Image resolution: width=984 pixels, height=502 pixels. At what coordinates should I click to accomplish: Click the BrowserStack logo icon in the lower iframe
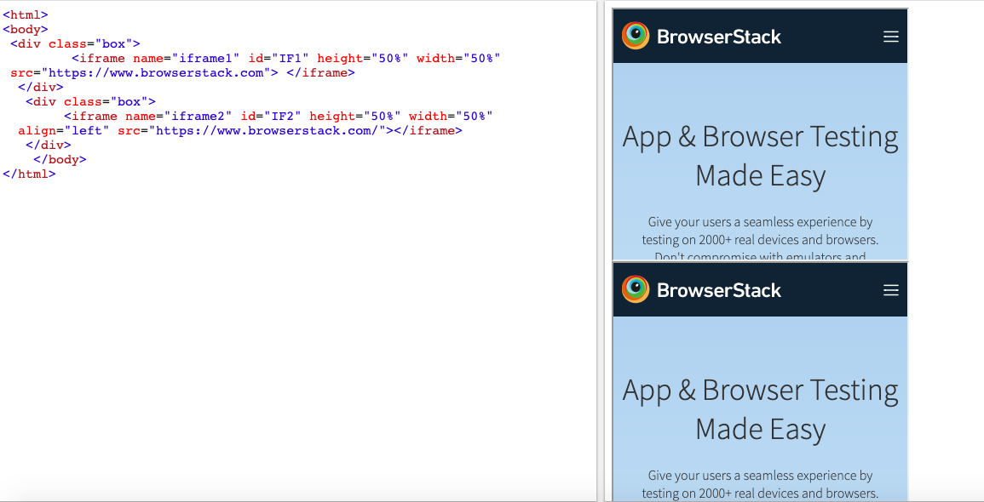(x=636, y=289)
